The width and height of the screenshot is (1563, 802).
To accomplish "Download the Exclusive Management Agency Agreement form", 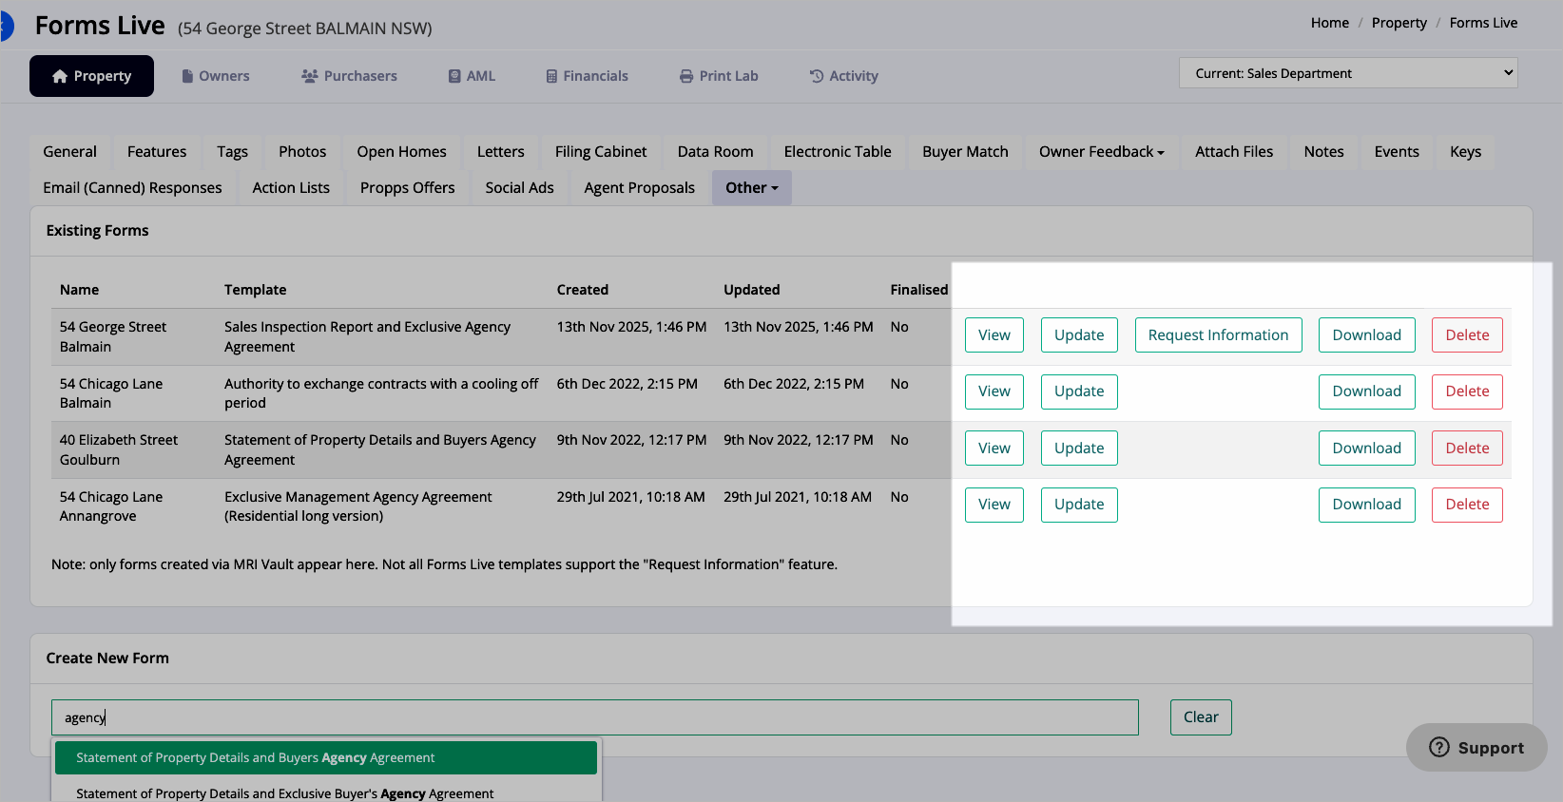I will pyautogui.click(x=1366, y=505).
